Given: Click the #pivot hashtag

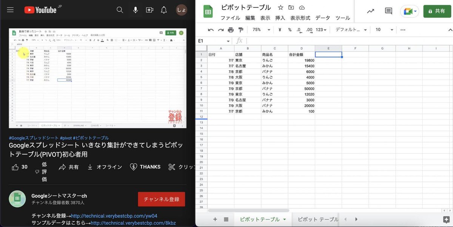Looking at the screenshot, I should click(x=65, y=138).
